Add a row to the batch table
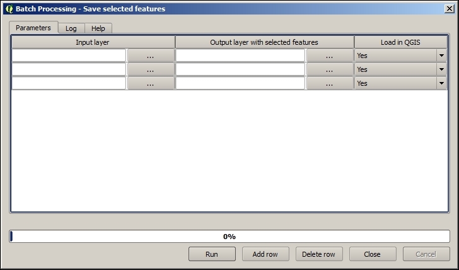459x270 pixels. tap(265, 254)
